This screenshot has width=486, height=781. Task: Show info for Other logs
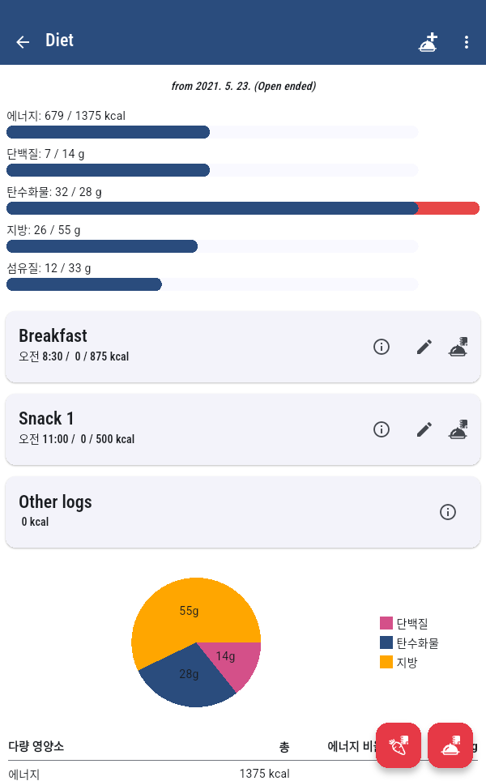tap(448, 512)
